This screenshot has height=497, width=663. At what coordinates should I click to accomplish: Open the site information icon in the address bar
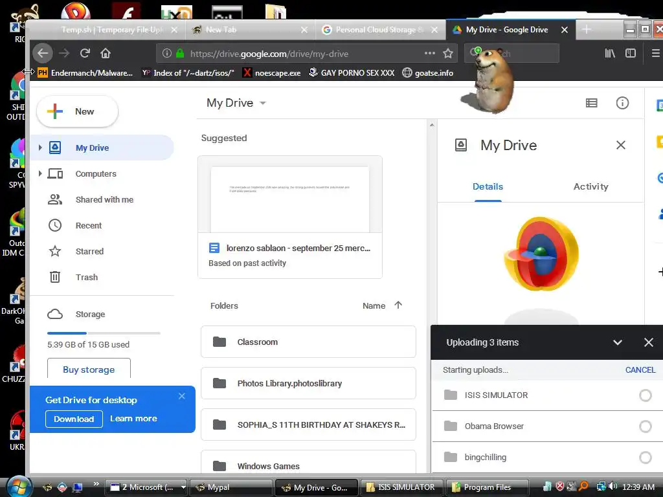(x=167, y=53)
